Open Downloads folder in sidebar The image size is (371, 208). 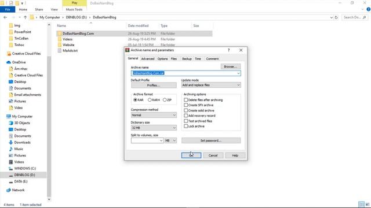pyautogui.click(x=22, y=143)
